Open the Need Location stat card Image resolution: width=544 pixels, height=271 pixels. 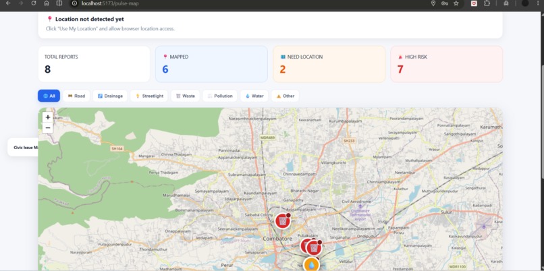pos(329,64)
